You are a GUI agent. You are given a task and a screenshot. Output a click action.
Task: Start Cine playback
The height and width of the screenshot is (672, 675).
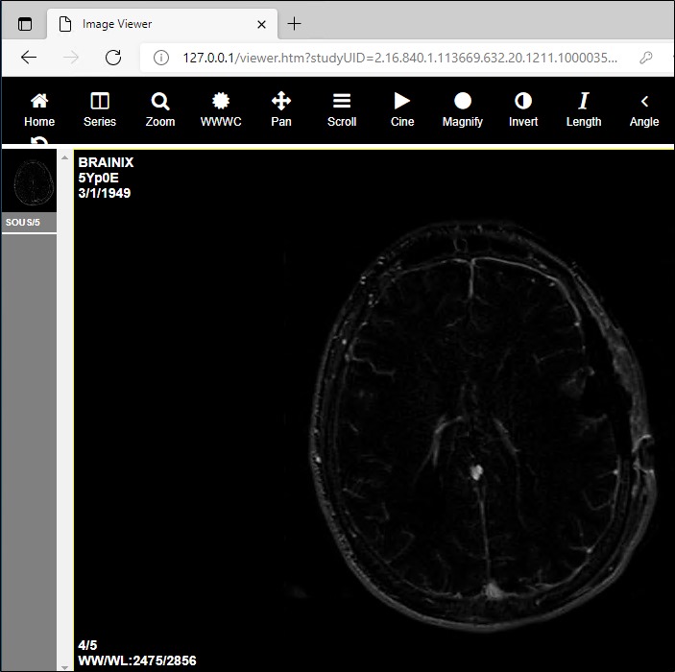point(402,108)
